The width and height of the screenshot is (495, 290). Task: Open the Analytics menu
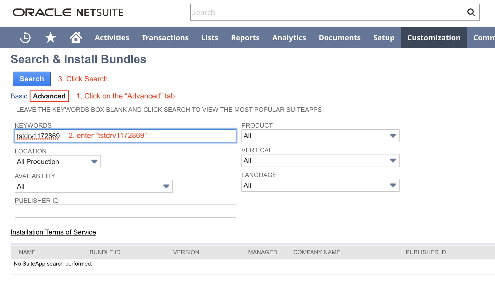click(289, 37)
